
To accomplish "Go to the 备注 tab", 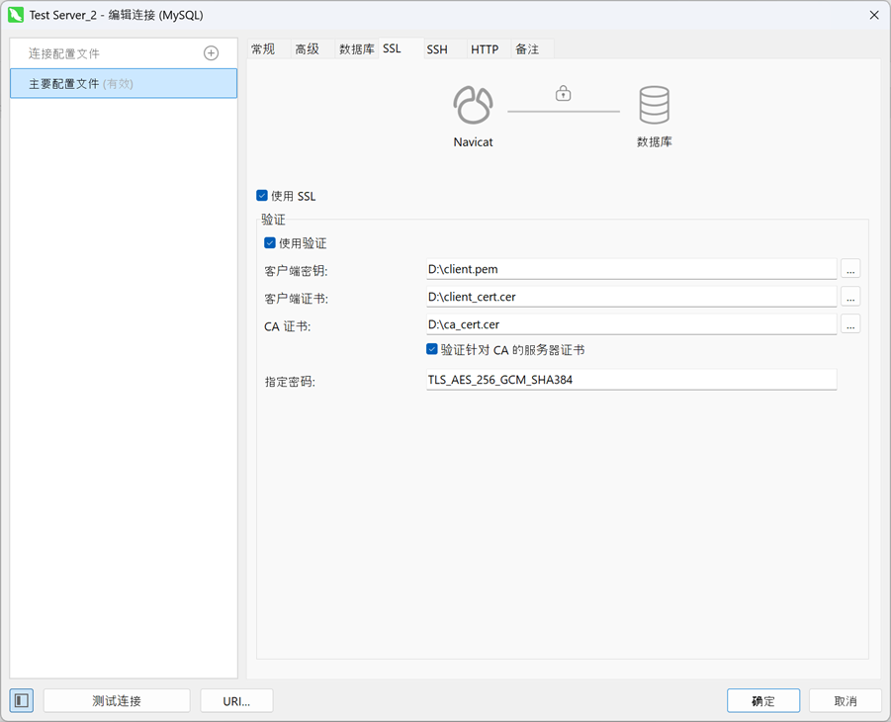I will (x=532, y=49).
